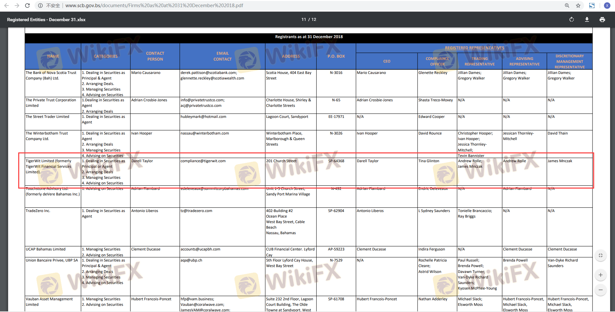The width and height of the screenshot is (615, 312).
Task: Click the tz@tradezero.com email text
Action: (x=196, y=211)
